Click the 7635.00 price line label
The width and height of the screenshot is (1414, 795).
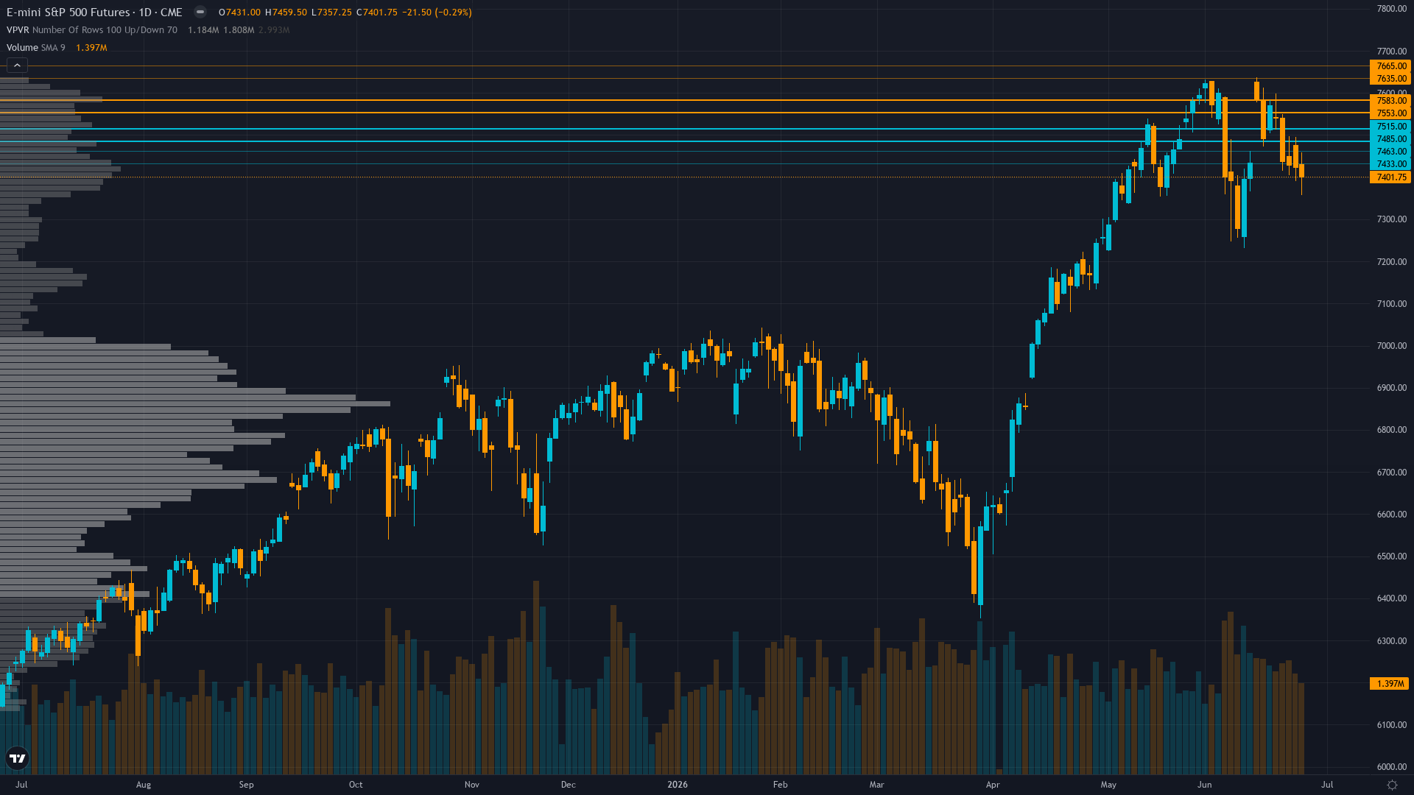(x=1390, y=78)
